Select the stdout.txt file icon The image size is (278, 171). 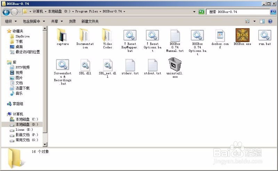[153, 65]
